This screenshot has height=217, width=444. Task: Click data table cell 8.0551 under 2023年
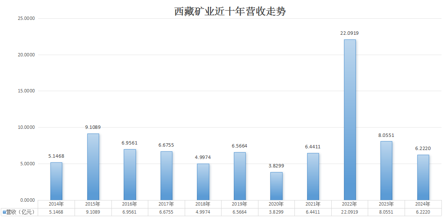(386, 212)
